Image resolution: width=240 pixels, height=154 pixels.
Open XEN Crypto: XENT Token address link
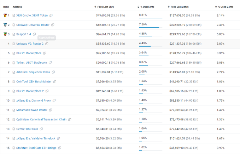click(x=32, y=15)
